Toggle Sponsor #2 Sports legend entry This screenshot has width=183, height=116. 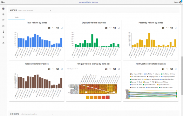(x=166, y=87)
